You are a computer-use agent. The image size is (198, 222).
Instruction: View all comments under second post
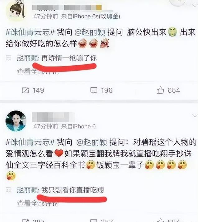(38, 203)
